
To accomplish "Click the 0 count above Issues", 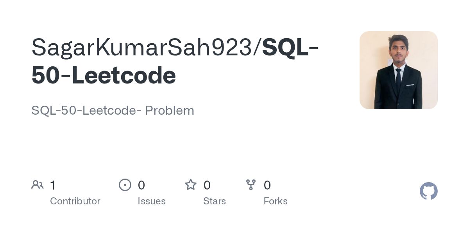I will click(x=141, y=185).
